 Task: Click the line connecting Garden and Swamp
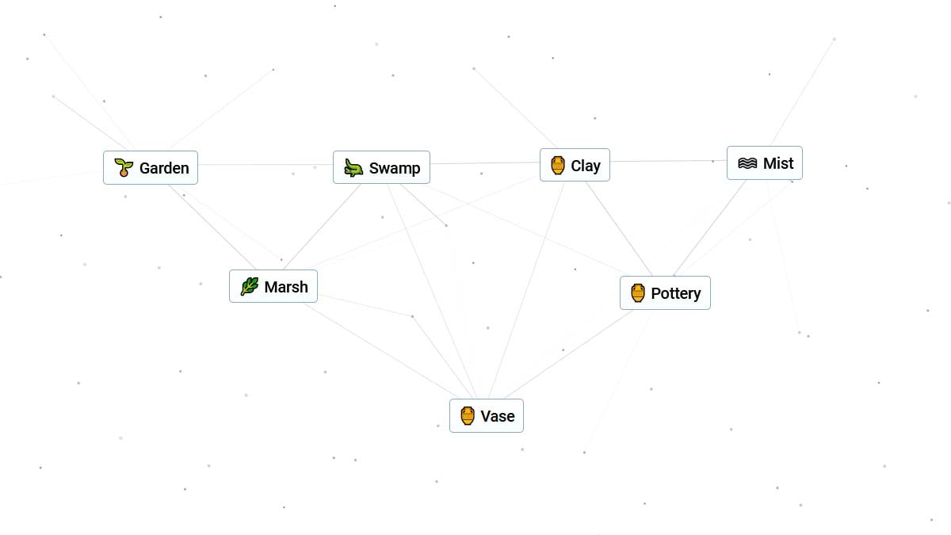(x=265, y=165)
